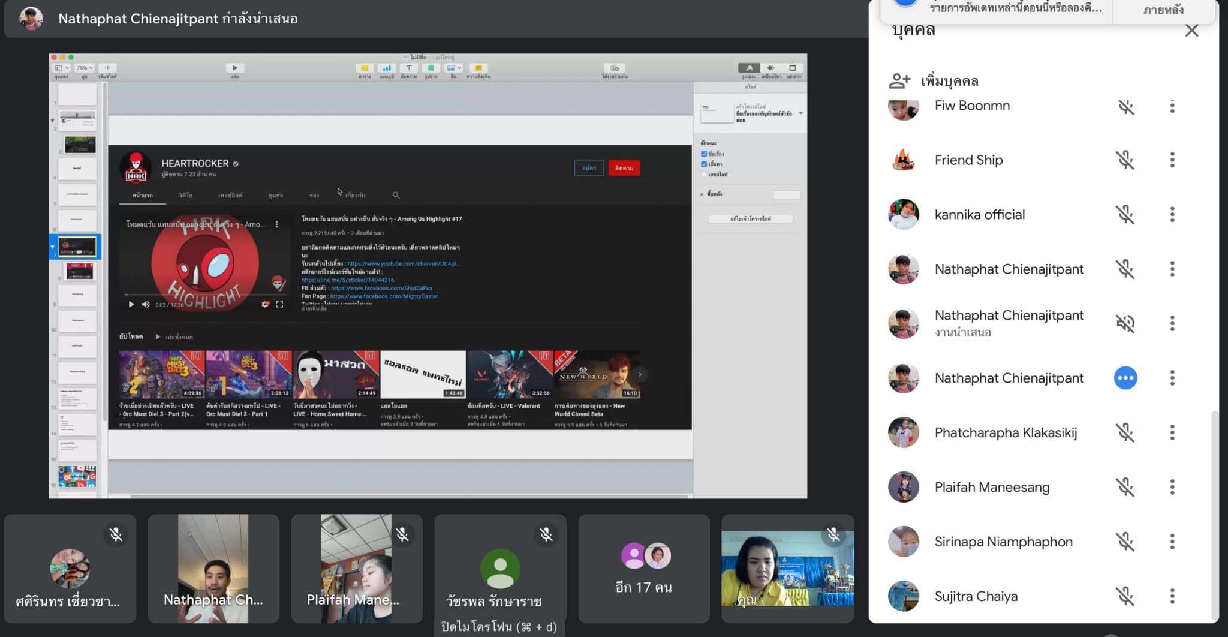
Task: Mute Sujitra Chaiya's microphone icon
Action: (x=1125, y=596)
